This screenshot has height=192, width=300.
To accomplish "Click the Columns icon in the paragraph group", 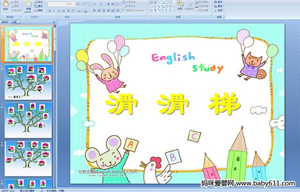I will click(118, 10).
